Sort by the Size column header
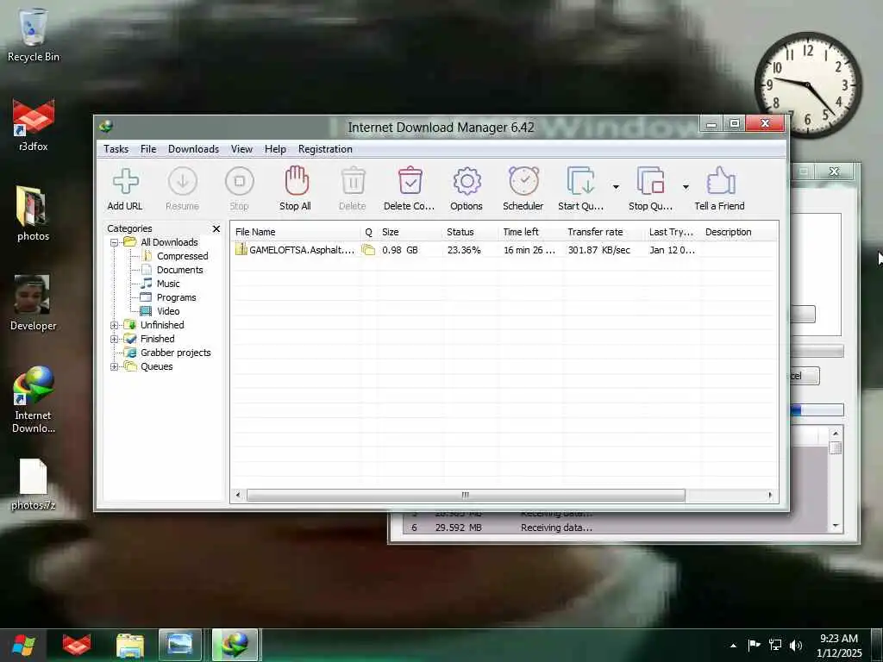The height and width of the screenshot is (662, 883). 410,232
